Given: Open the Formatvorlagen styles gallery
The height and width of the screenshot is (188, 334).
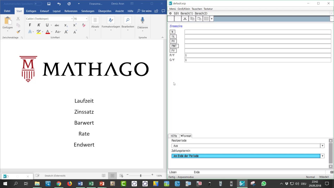Looking at the screenshot, I should click(x=111, y=24).
